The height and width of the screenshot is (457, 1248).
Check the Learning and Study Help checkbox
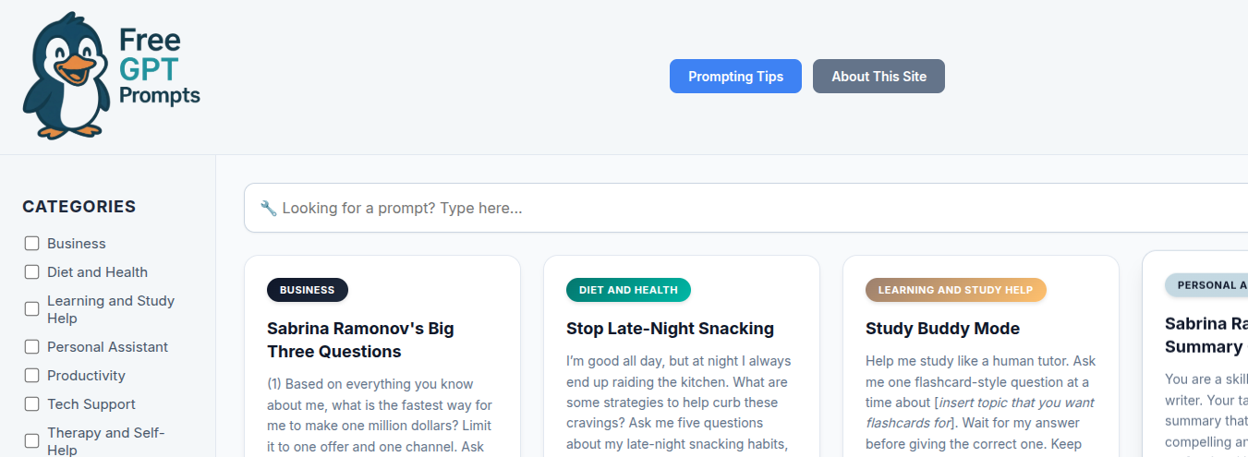pos(32,309)
